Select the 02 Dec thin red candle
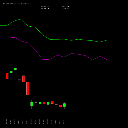128x128 pixels. (x=56, y=104)
